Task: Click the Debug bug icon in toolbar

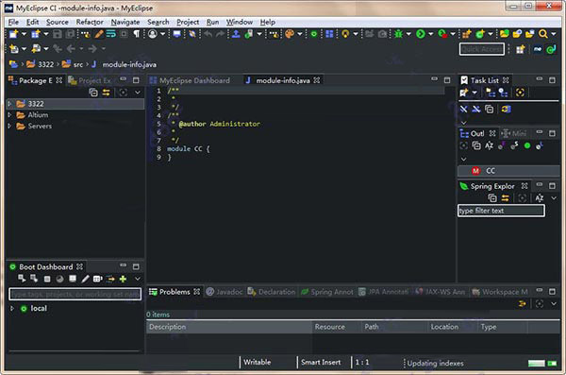Action: pyautogui.click(x=398, y=34)
